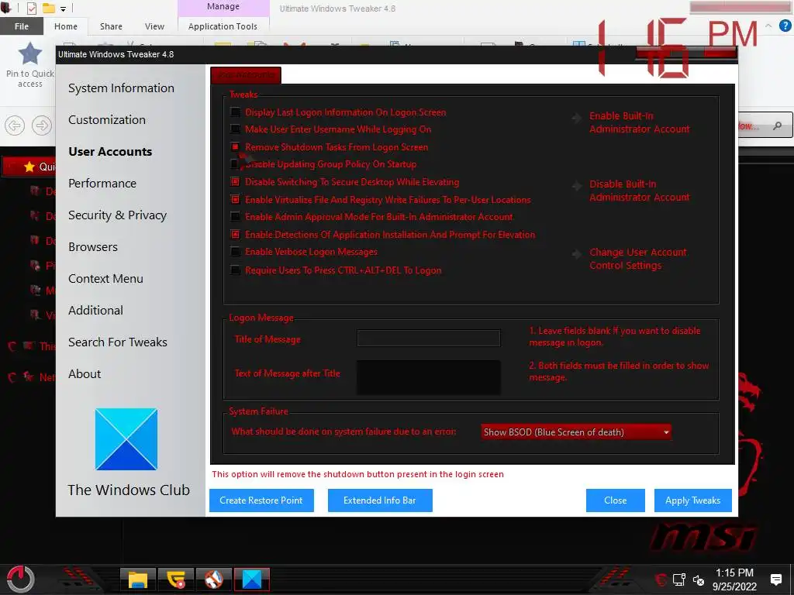The width and height of the screenshot is (794, 595).
Task: Open Browsers tweak section
Action: point(93,247)
